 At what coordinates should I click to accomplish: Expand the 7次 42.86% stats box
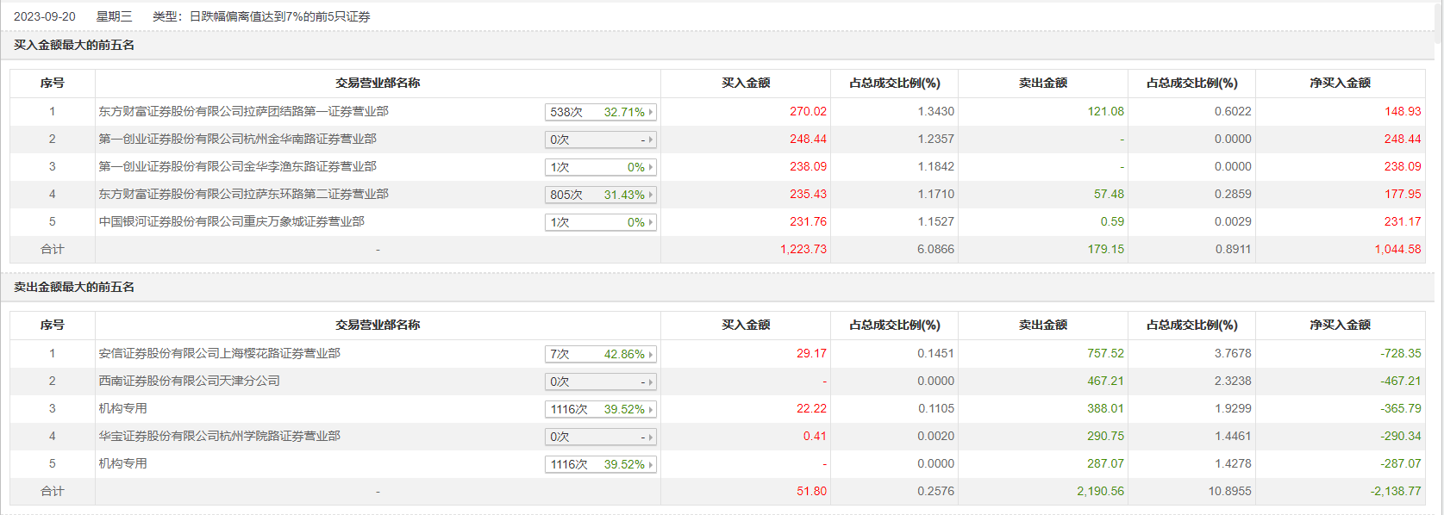coord(601,354)
